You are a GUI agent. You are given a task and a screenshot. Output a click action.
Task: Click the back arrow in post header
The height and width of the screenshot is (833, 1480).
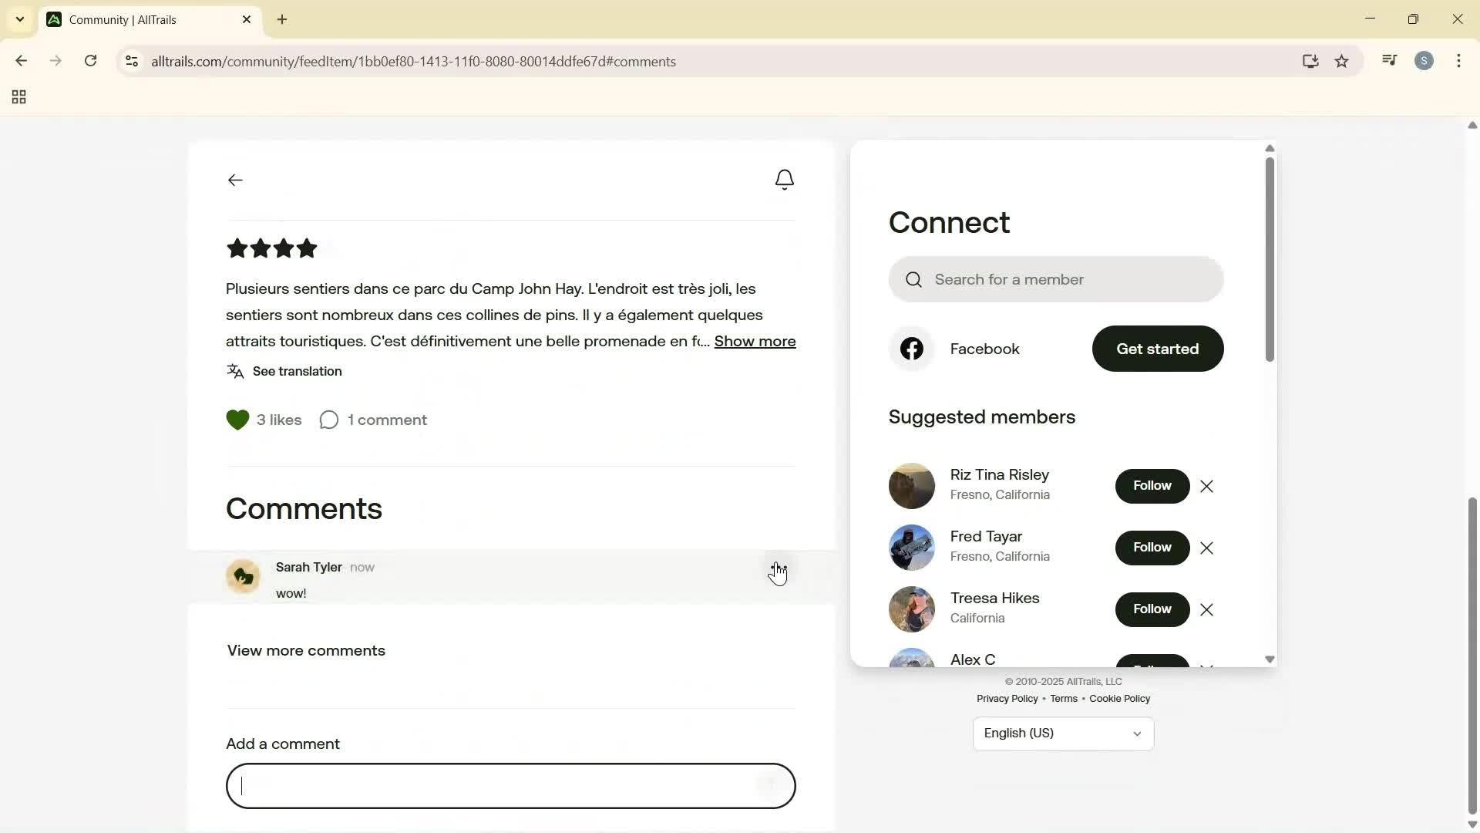pos(235,180)
